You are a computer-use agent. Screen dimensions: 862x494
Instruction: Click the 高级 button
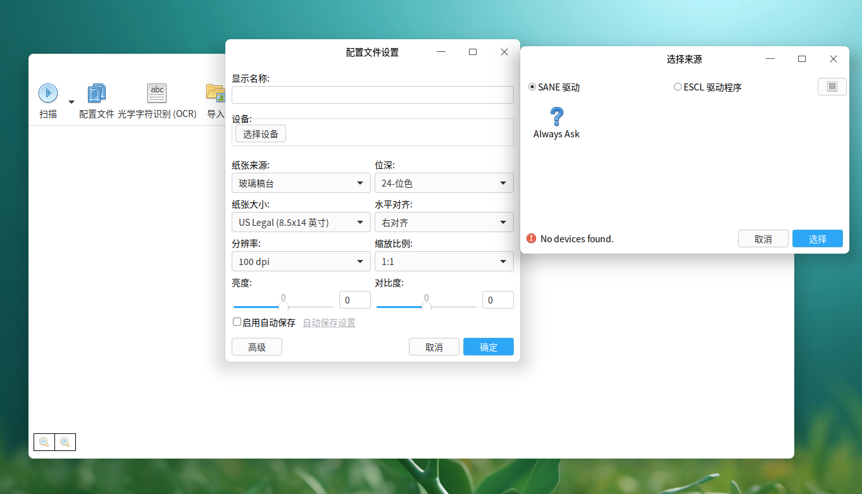click(x=257, y=347)
